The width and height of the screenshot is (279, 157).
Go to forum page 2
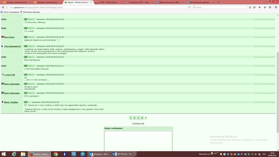click(x=134, y=118)
